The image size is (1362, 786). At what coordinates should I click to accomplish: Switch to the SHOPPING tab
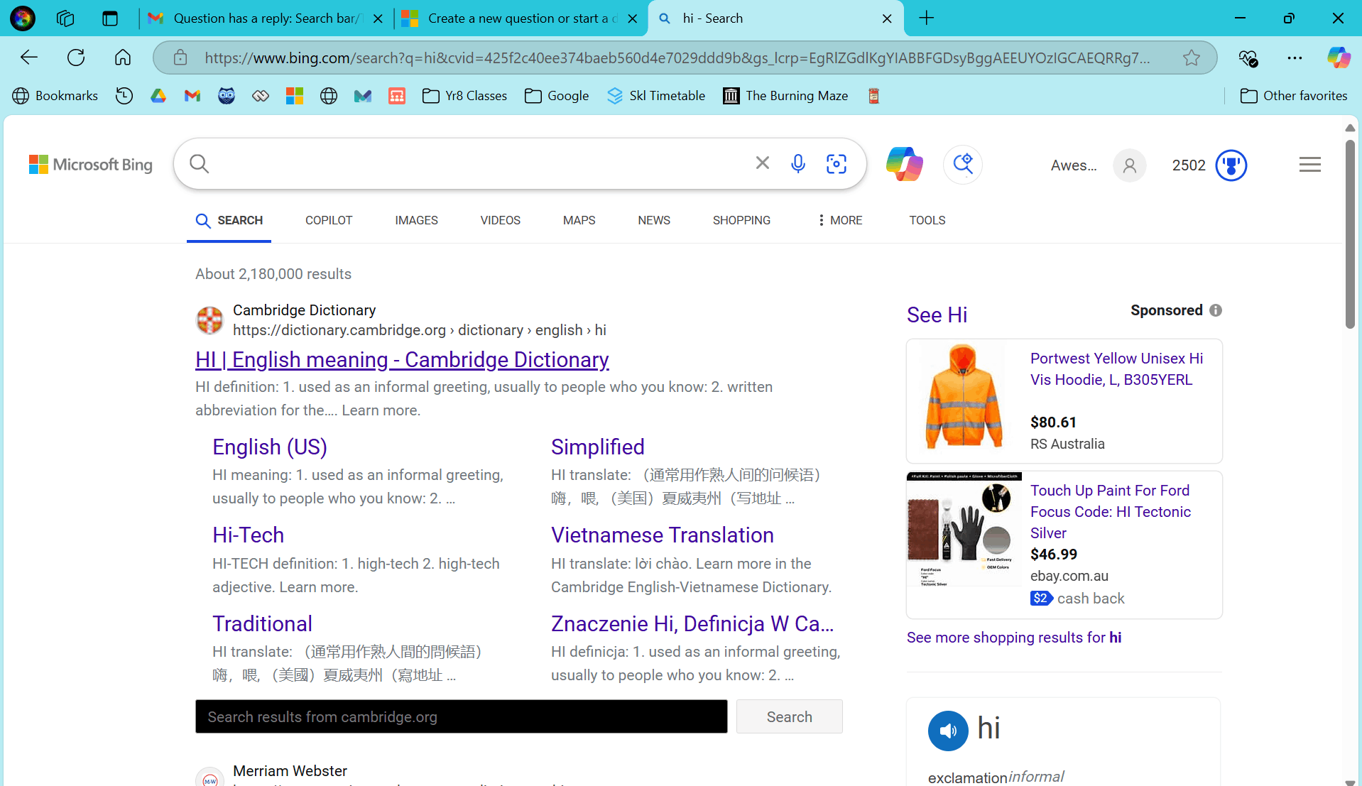click(x=741, y=220)
